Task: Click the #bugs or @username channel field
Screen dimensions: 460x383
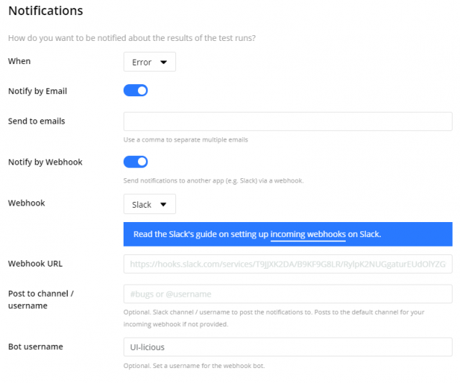Action: coord(287,294)
